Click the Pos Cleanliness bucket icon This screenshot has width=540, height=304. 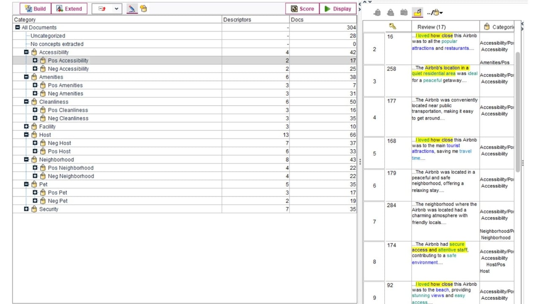(43, 110)
